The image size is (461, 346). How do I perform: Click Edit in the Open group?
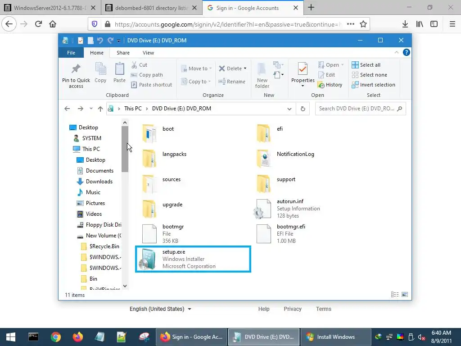point(327,75)
